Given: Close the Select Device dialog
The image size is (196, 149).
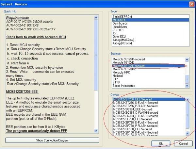Looking at the screenshot, I should pyautogui.click(x=192, y=4).
